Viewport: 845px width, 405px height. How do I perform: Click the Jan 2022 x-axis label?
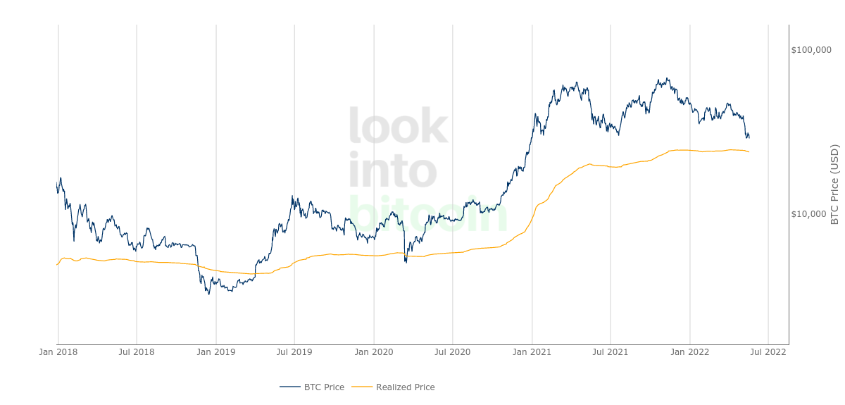(689, 351)
